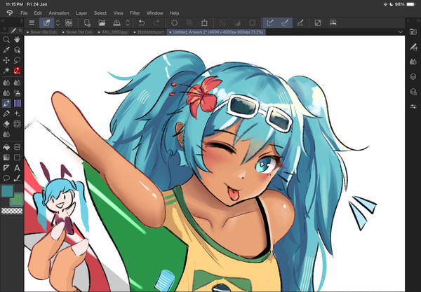This screenshot has height=292, width=421.
Task: Open the Animation menu
Action: tap(59, 13)
